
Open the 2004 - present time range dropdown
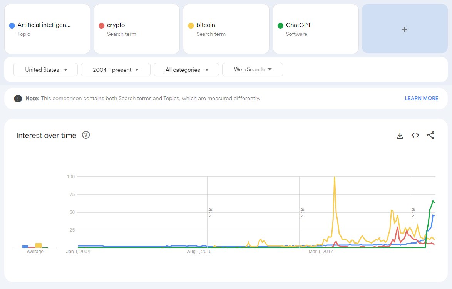(x=116, y=69)
